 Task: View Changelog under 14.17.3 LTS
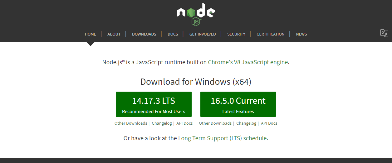(162, 123)
